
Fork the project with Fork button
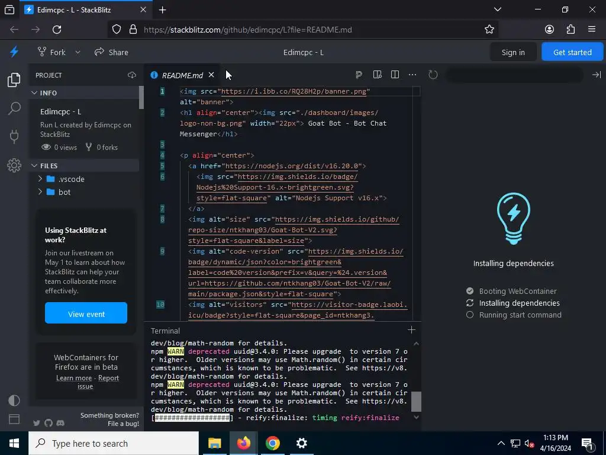(x=51, y=52)
